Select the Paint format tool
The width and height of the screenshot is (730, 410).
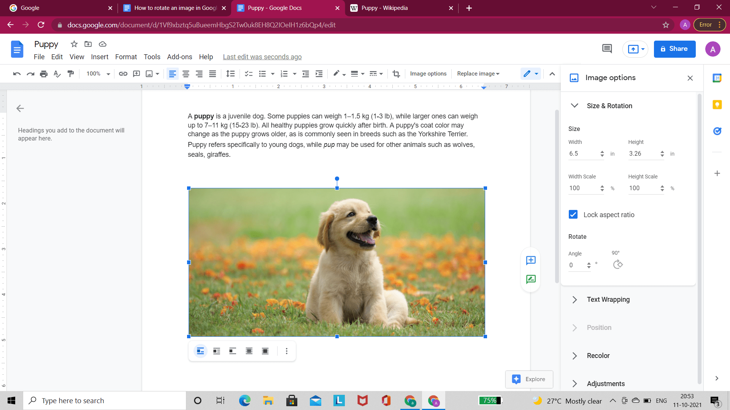(71, 74)
